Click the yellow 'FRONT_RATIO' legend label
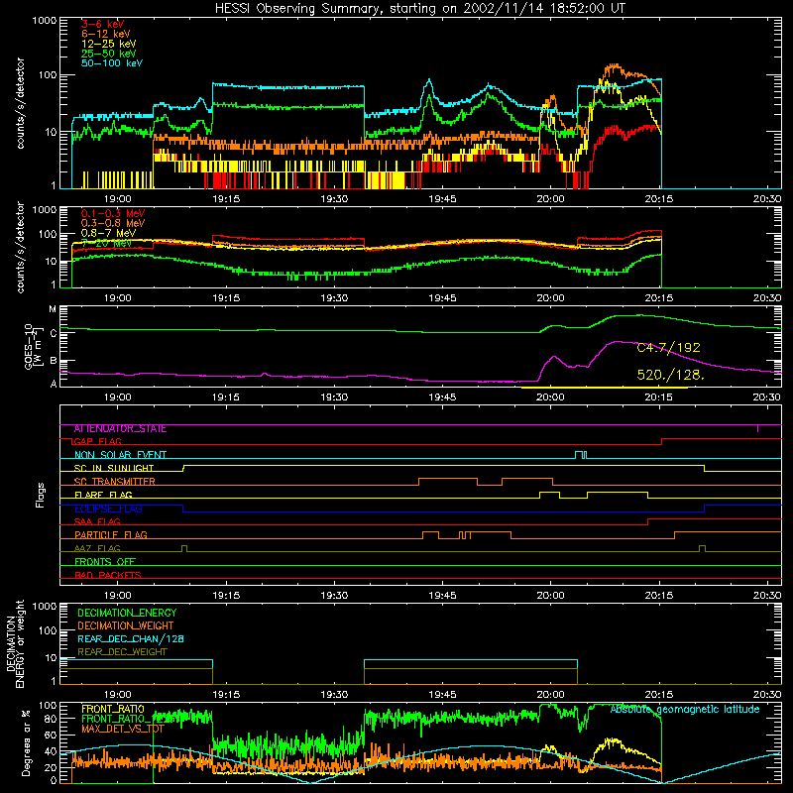 (x=113, y=709)
